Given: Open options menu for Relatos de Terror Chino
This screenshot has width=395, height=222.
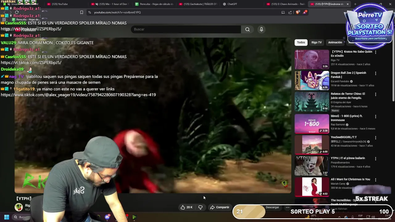Looking at the screenshot, I should pos(376,94).
